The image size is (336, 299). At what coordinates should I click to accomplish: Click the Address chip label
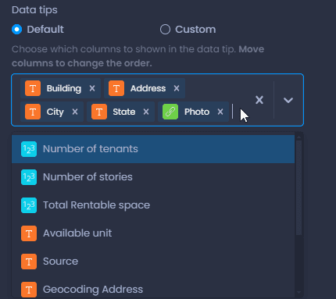[x=148, y=88]
